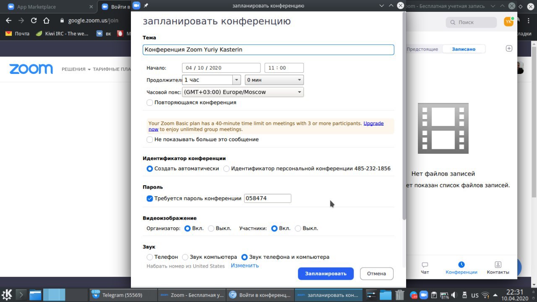537x302 pixels.
Task: Click the Изменить link for dial-in country
Action: pyautogui.click(x=245, y=265)
